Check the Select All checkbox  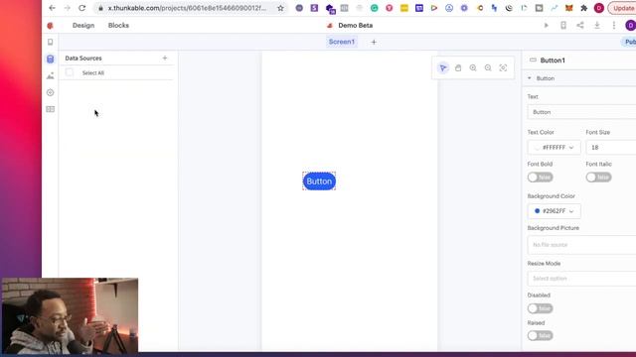click(70, 72)
